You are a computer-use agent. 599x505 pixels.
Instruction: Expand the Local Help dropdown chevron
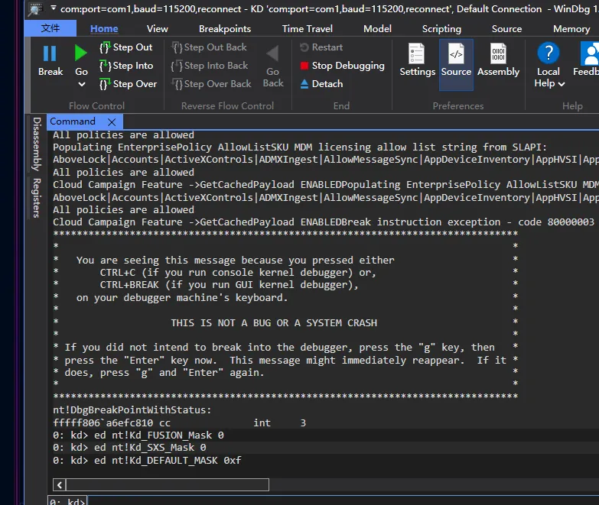click(562, 84)
